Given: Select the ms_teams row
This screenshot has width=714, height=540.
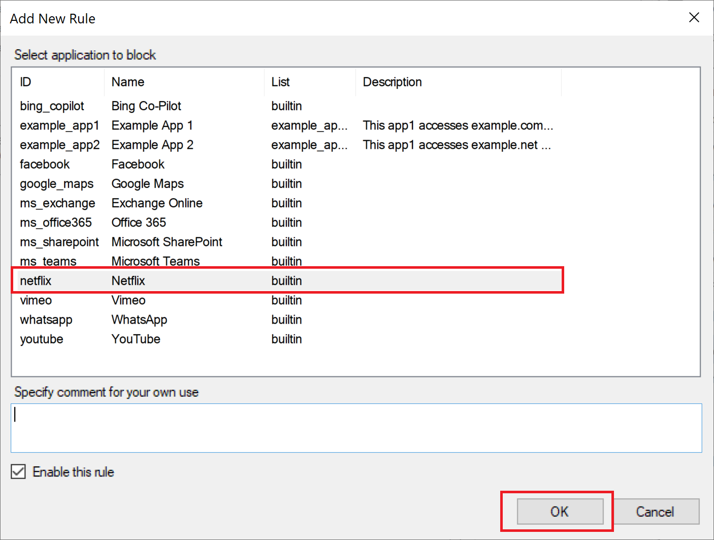Looking at the screenshot, I should [x=289, y=261].
